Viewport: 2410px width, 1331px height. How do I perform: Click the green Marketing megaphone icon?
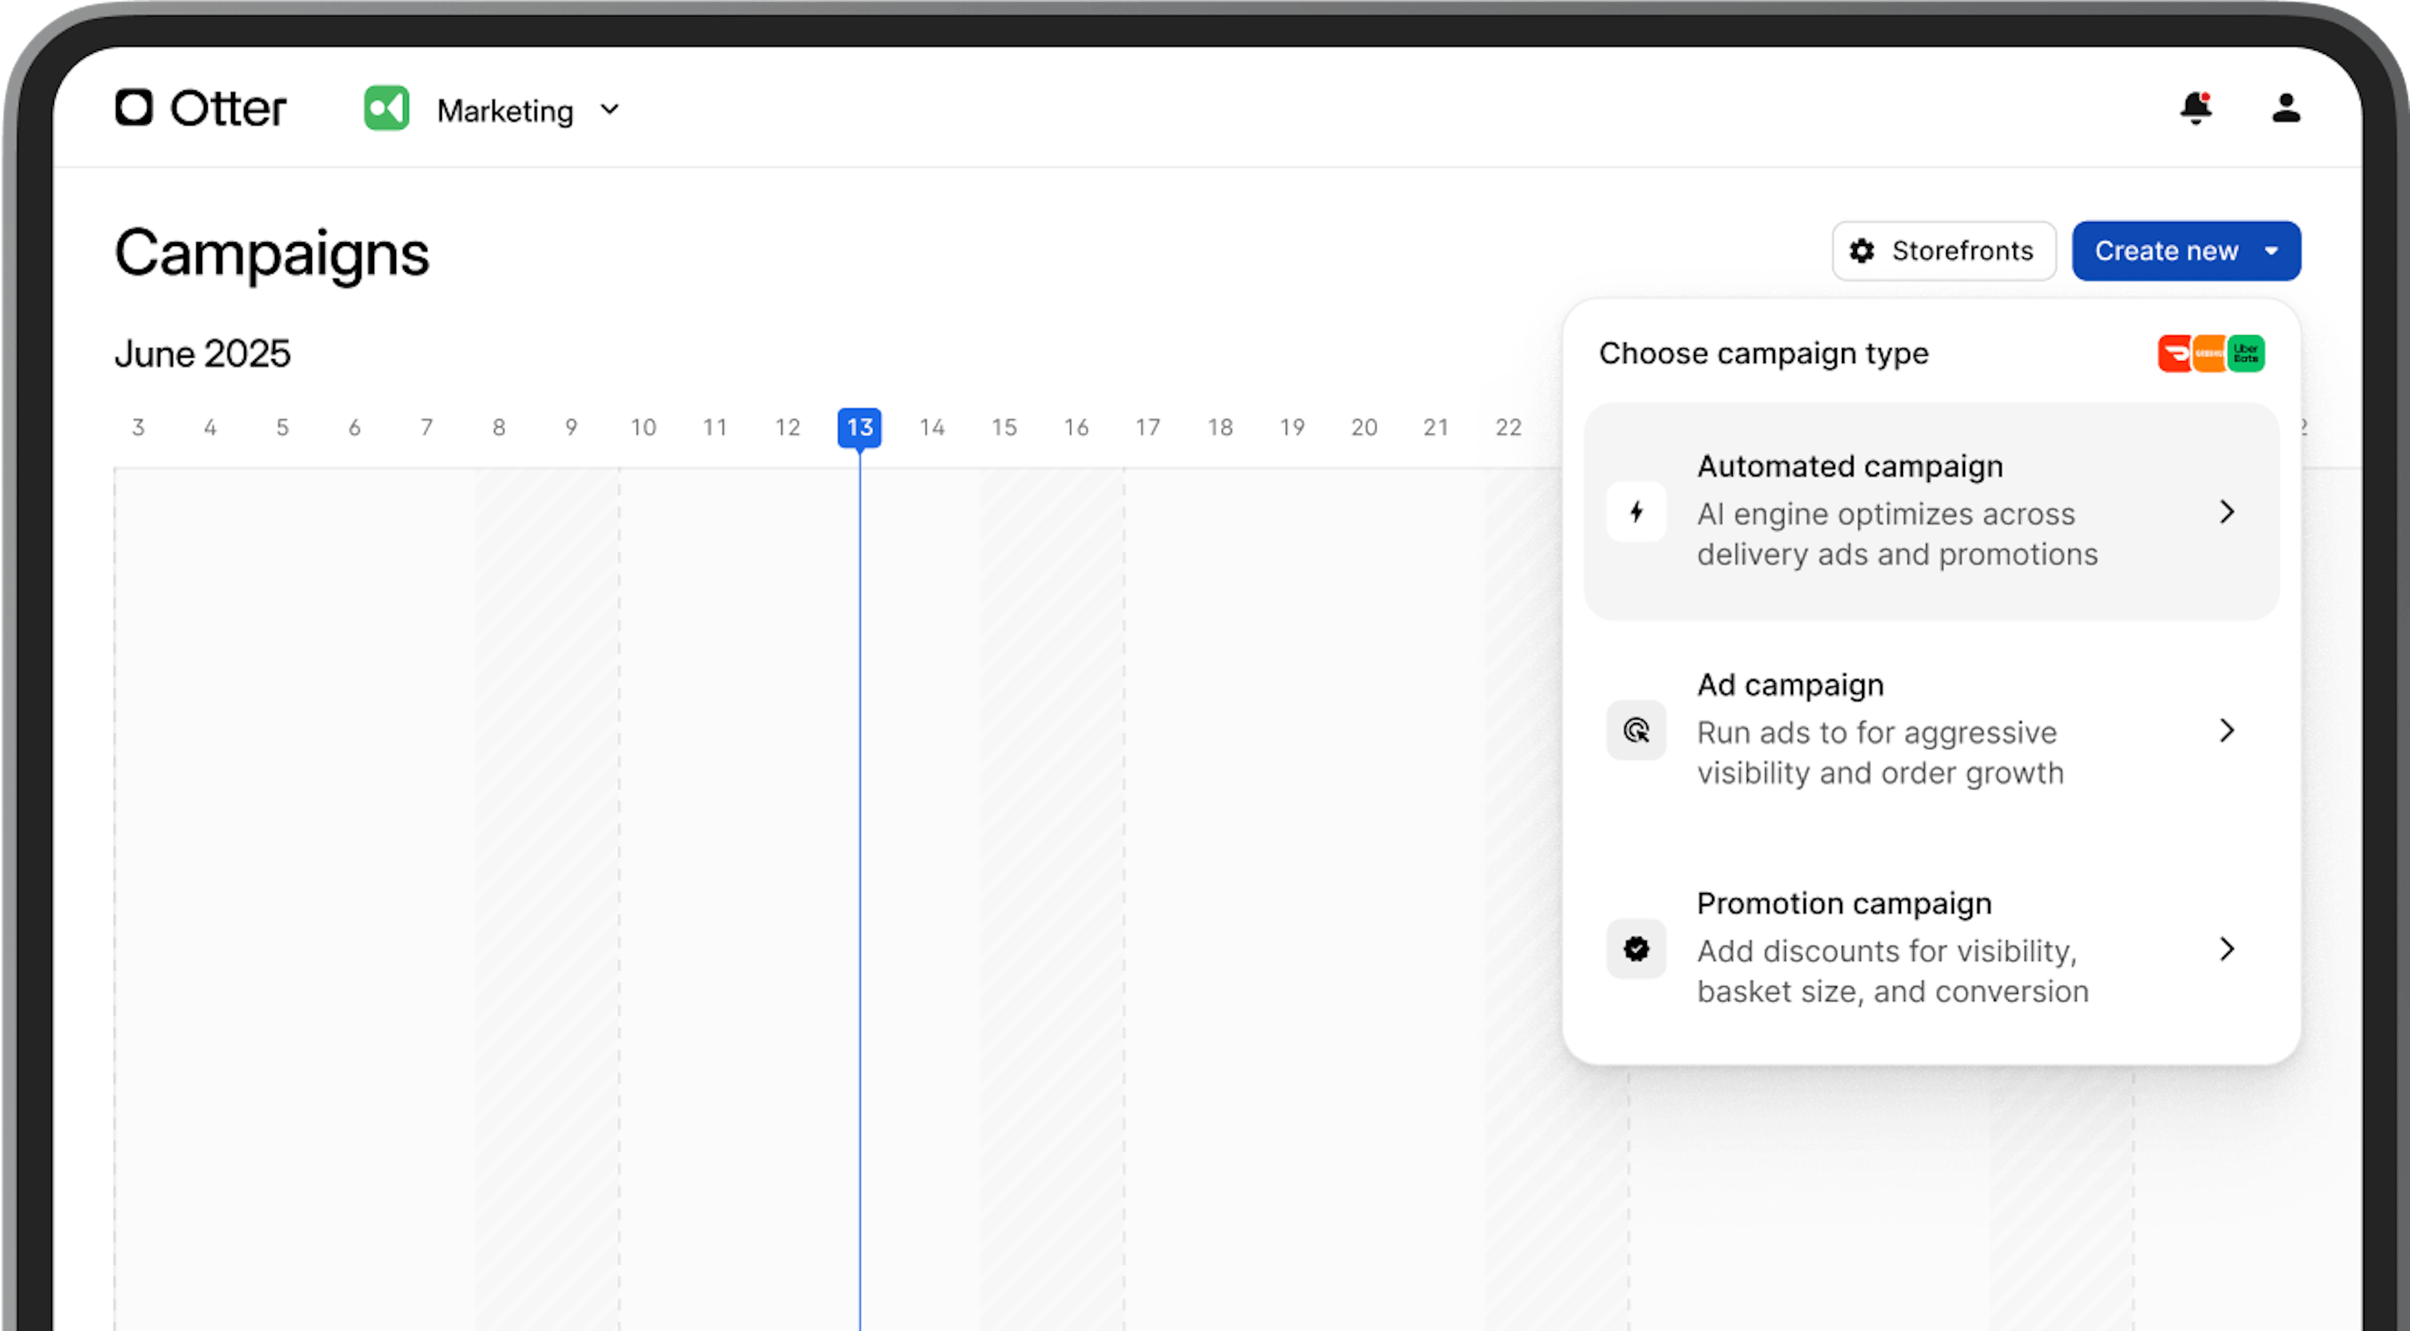click(387, 109)
